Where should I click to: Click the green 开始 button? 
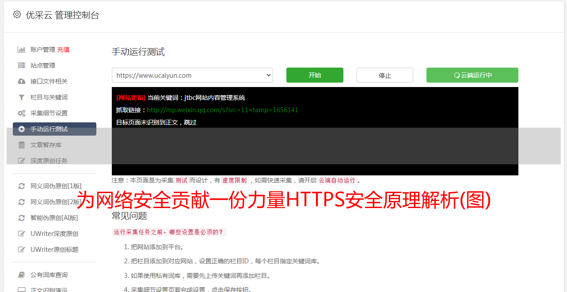coord(315,75)
